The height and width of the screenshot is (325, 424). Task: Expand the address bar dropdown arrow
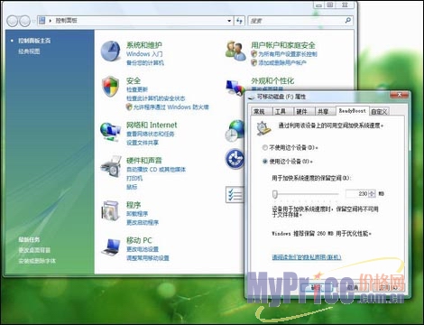click(x=229, y=21)
